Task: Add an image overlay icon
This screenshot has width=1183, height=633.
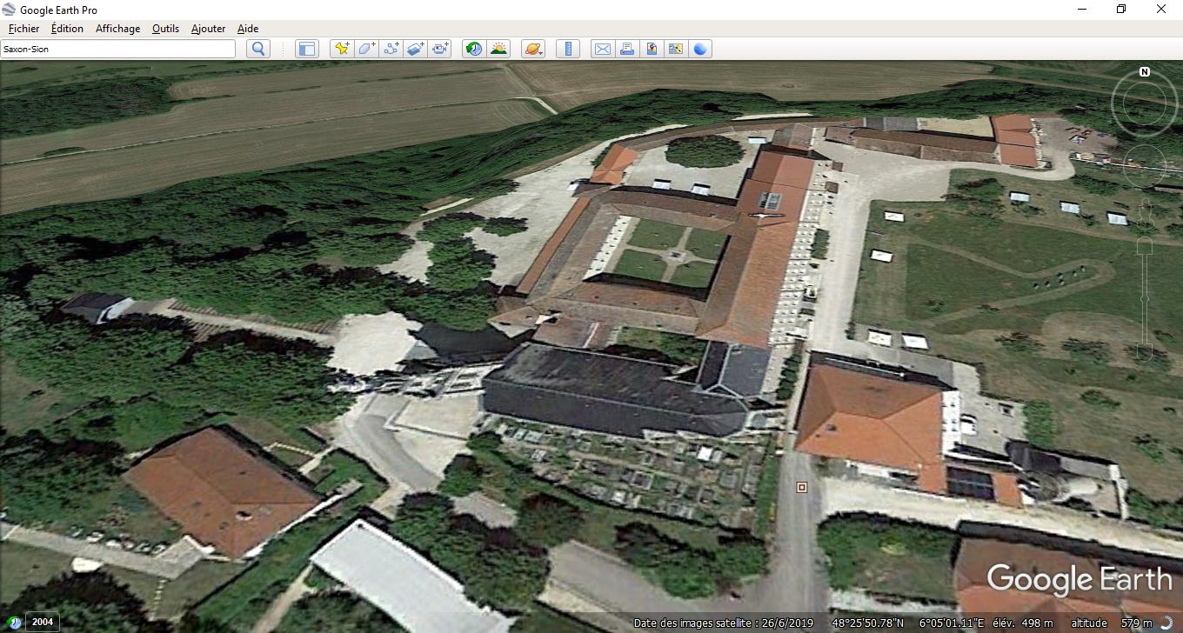Action: 415,49
